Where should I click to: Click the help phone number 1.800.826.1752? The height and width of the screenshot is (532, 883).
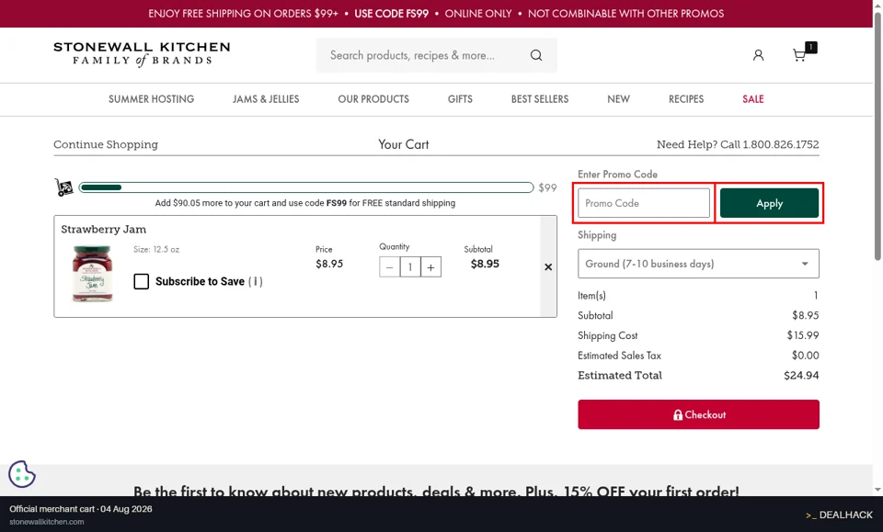(781, 144)
